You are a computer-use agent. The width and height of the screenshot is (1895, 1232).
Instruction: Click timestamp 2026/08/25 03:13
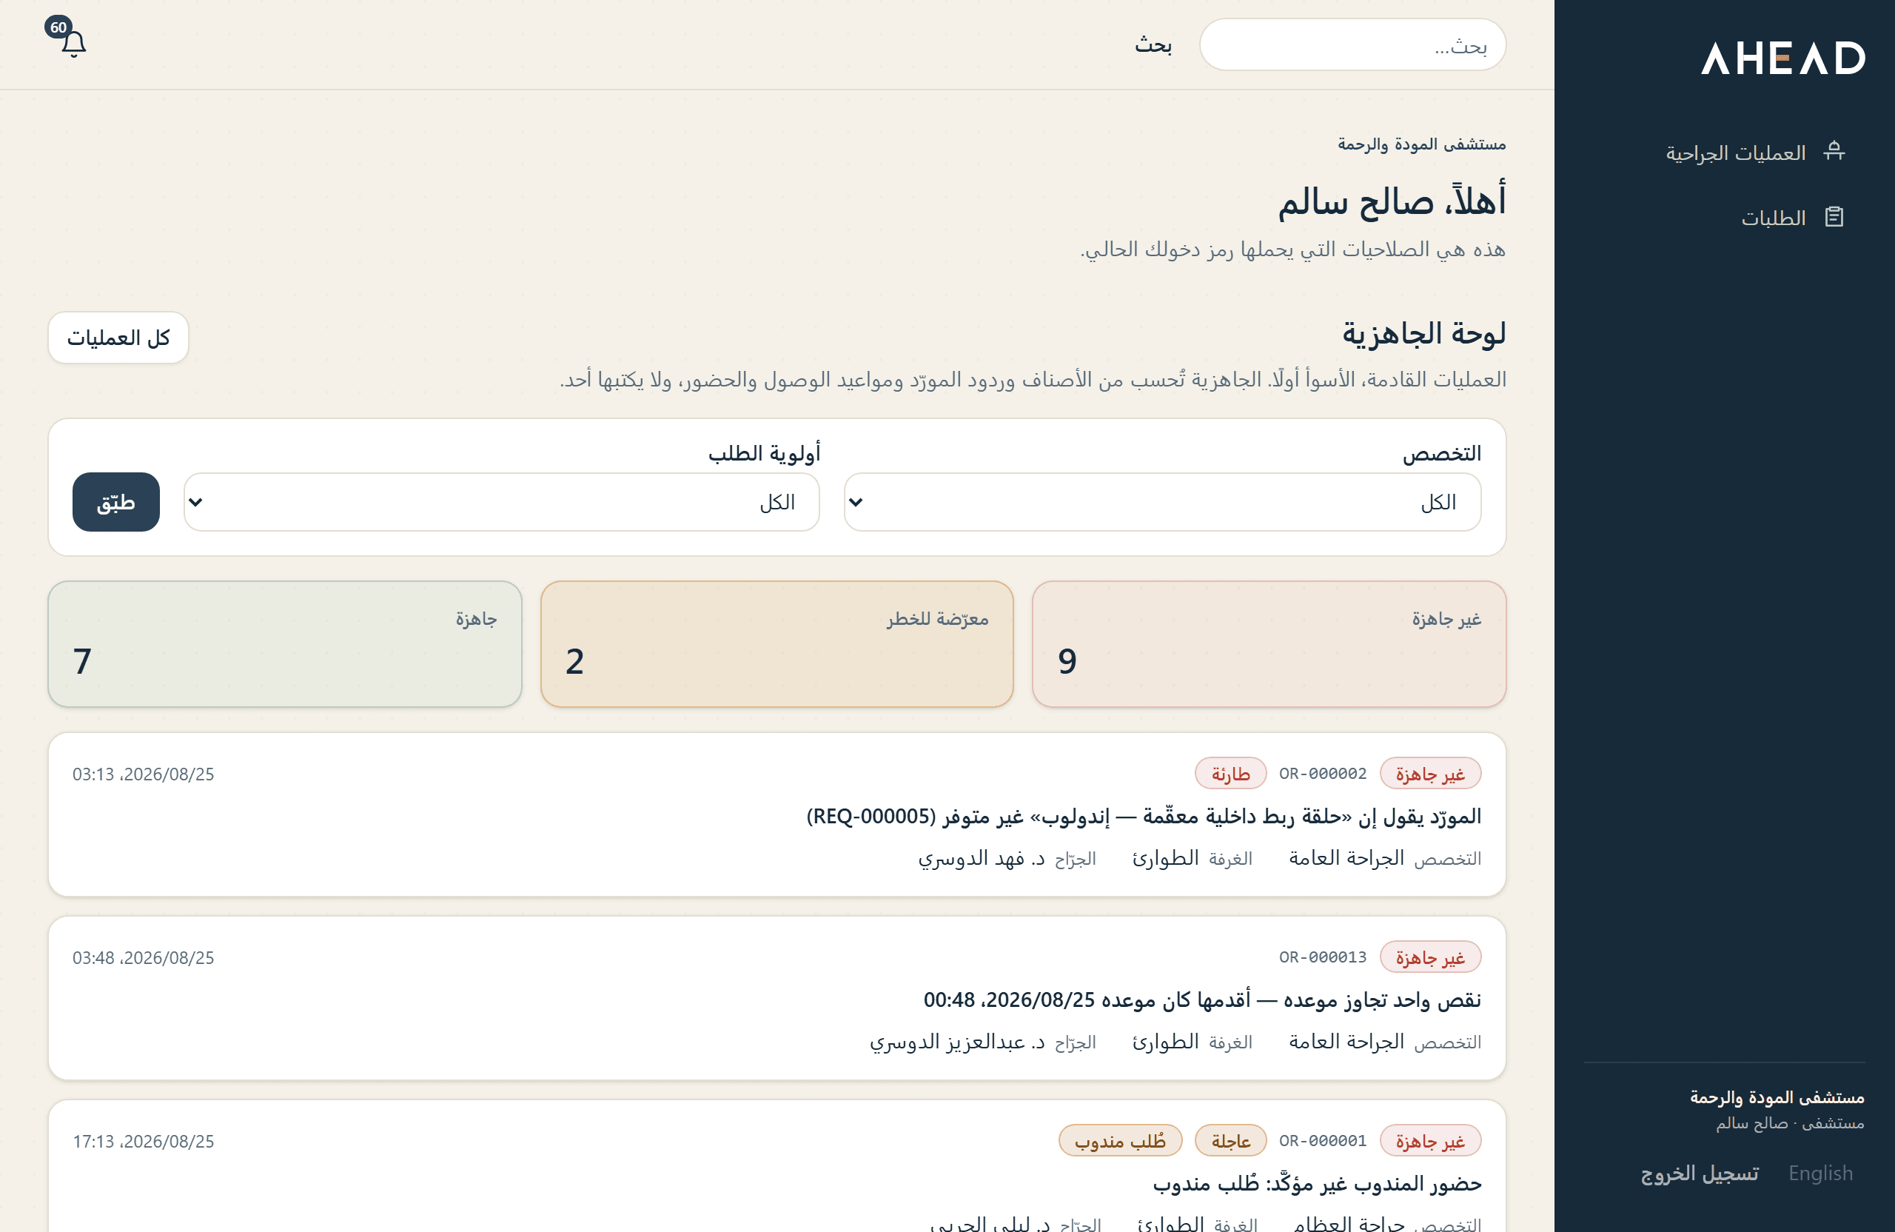tap(144, 774)
